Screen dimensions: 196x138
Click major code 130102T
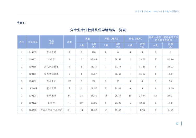tap(33, 89)
